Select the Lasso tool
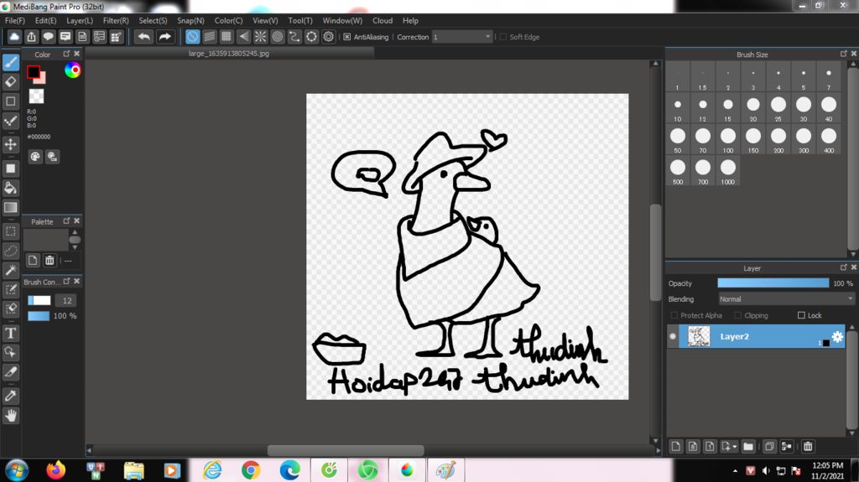The image size is (859, 482). click(10, 251)
